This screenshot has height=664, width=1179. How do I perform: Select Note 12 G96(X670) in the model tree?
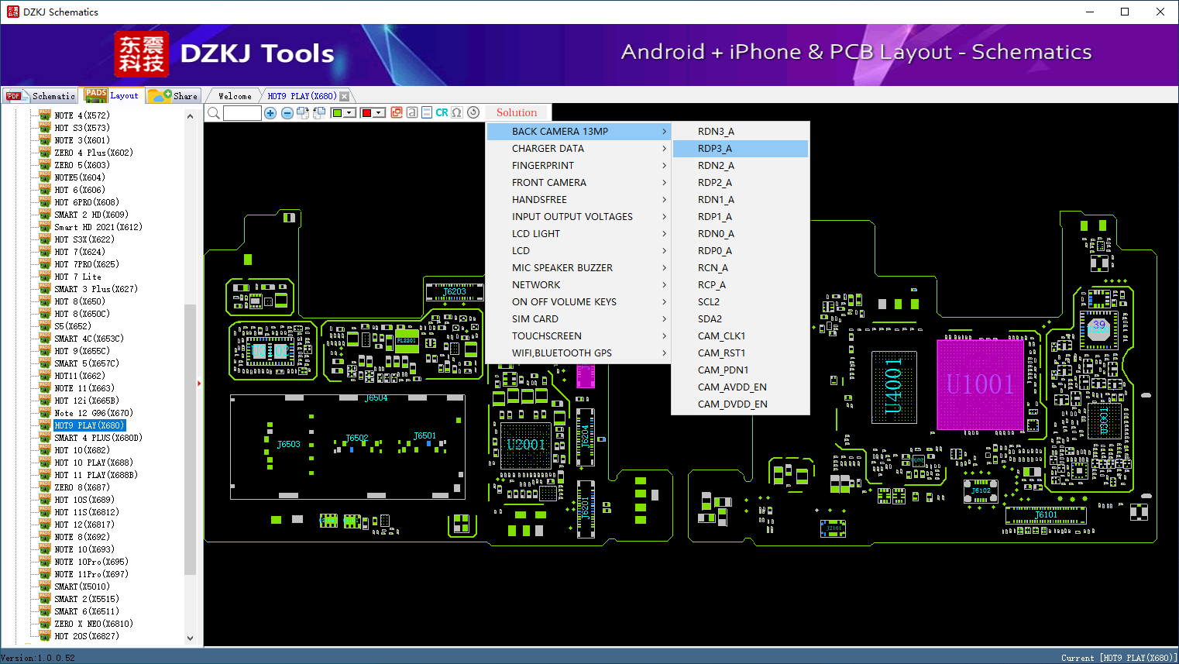pos(94,413)
